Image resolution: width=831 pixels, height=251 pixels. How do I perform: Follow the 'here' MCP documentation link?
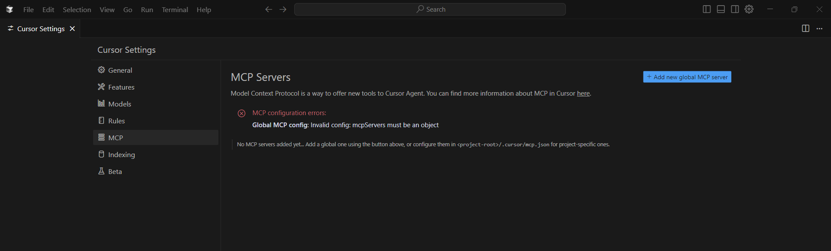tap(583, 93)
